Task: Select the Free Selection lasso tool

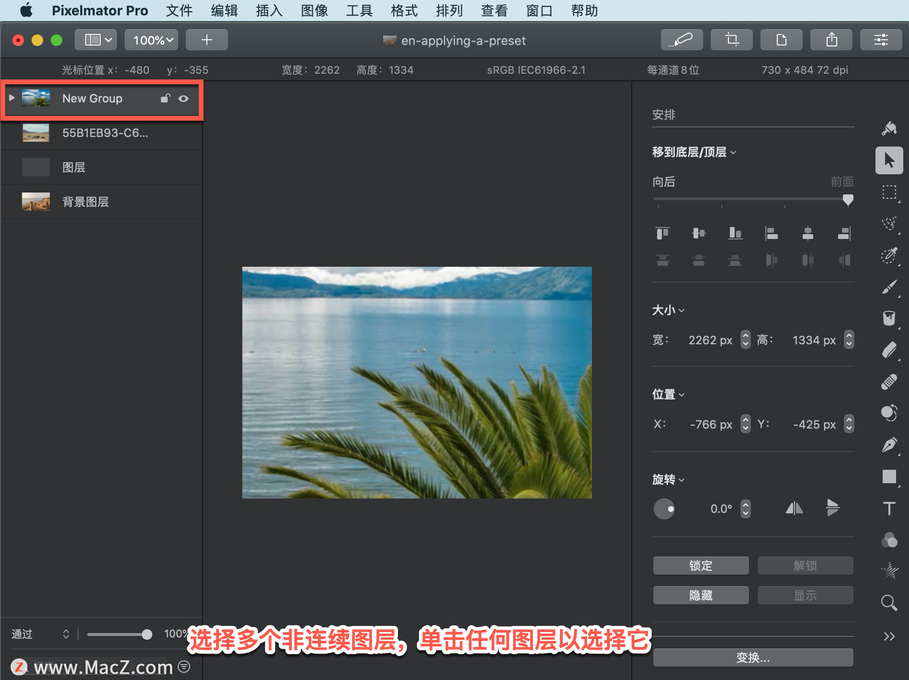Action: click(x=889, y=224)
